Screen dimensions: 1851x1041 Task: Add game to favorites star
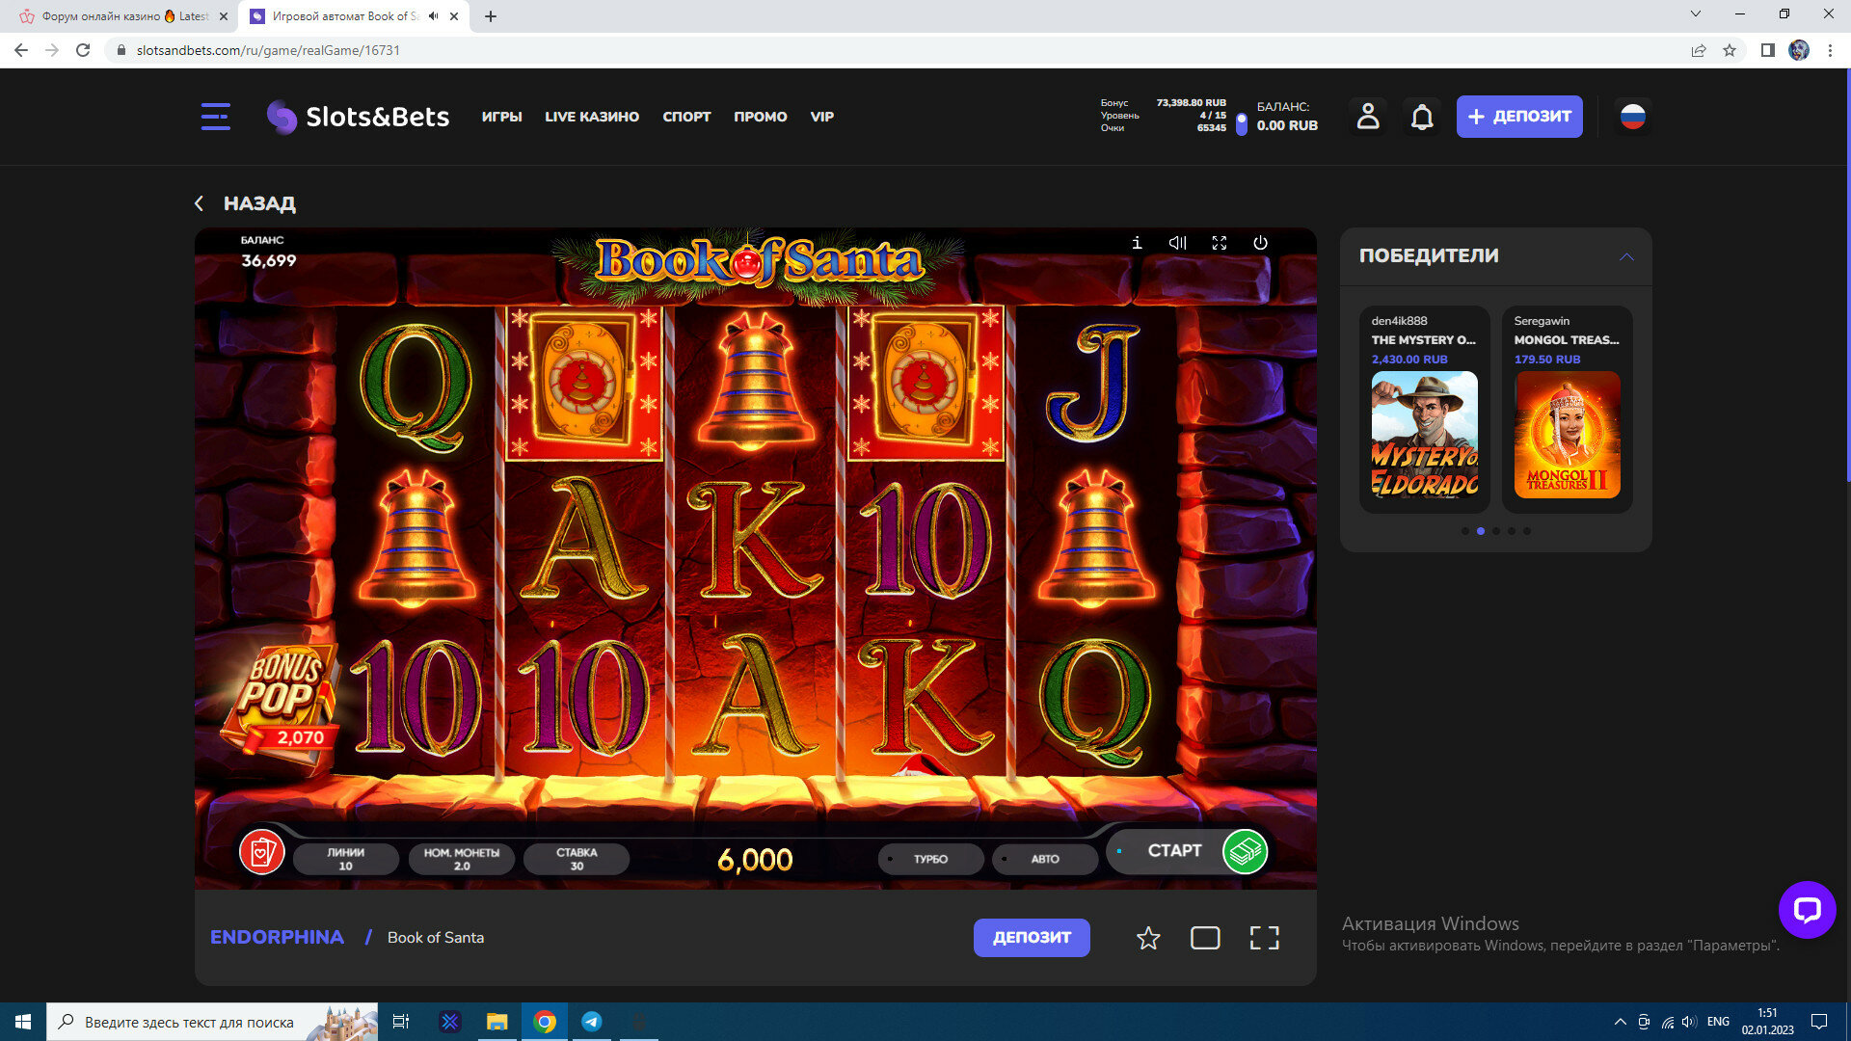click(1147, 938)
